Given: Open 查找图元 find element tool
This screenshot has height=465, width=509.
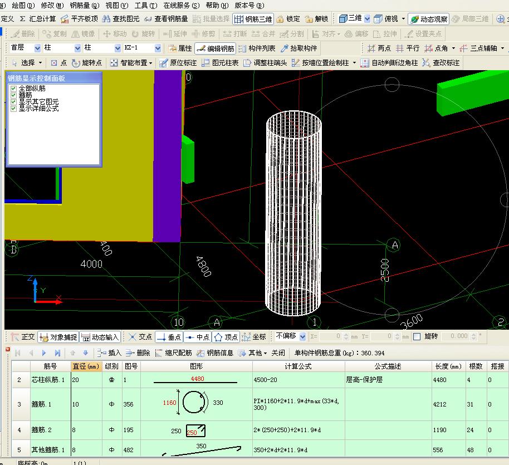Looking at the screenshot, I should pyautogui.click(x=121, y=19).
